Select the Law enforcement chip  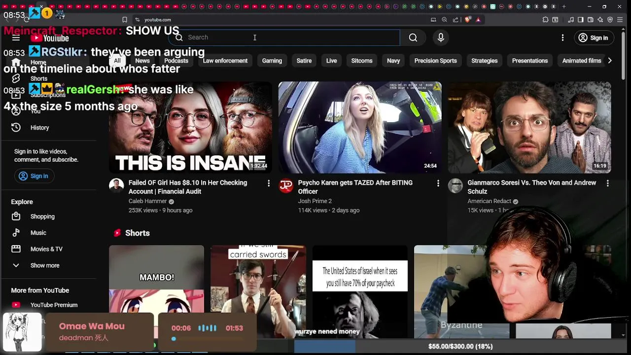[x=225, y=61]
